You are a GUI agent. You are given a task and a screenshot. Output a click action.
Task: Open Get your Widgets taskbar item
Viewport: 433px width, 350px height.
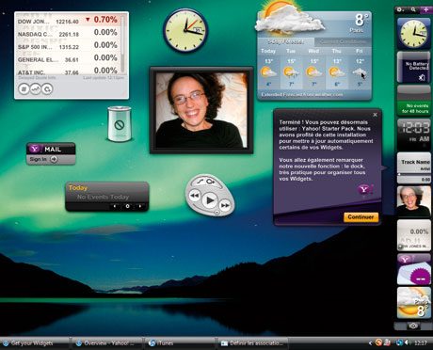coord(35,343)
